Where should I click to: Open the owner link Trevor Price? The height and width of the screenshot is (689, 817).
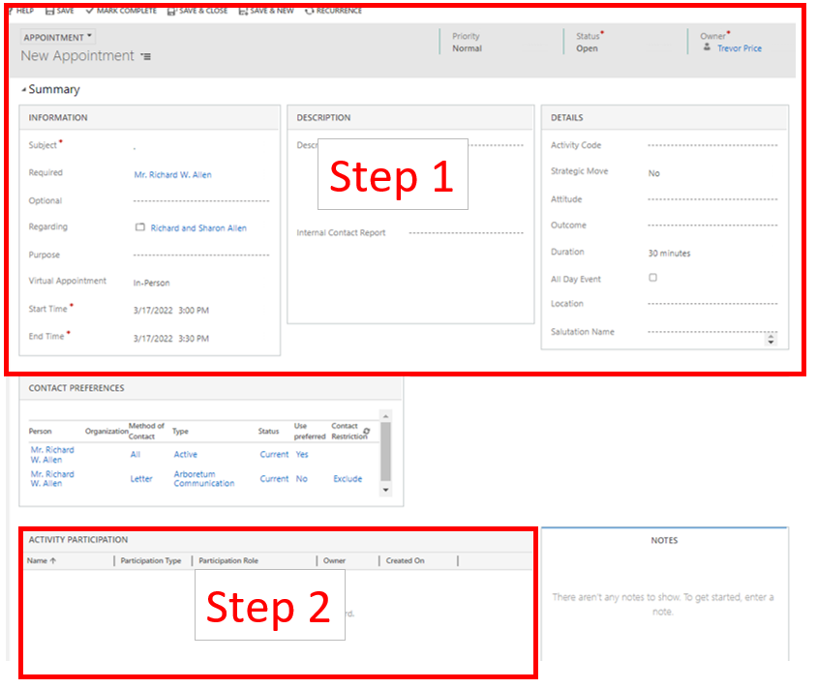click(740, 48)
